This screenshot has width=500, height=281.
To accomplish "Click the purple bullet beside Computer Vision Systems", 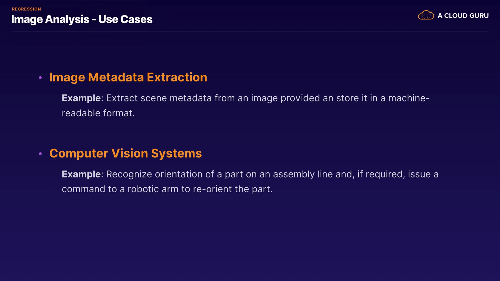I will [x=40, y=154].
